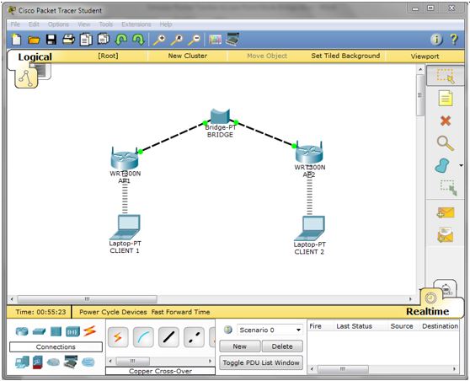Choose the Resize Shape tool
470x381 pixels.
tap(449, 187)
